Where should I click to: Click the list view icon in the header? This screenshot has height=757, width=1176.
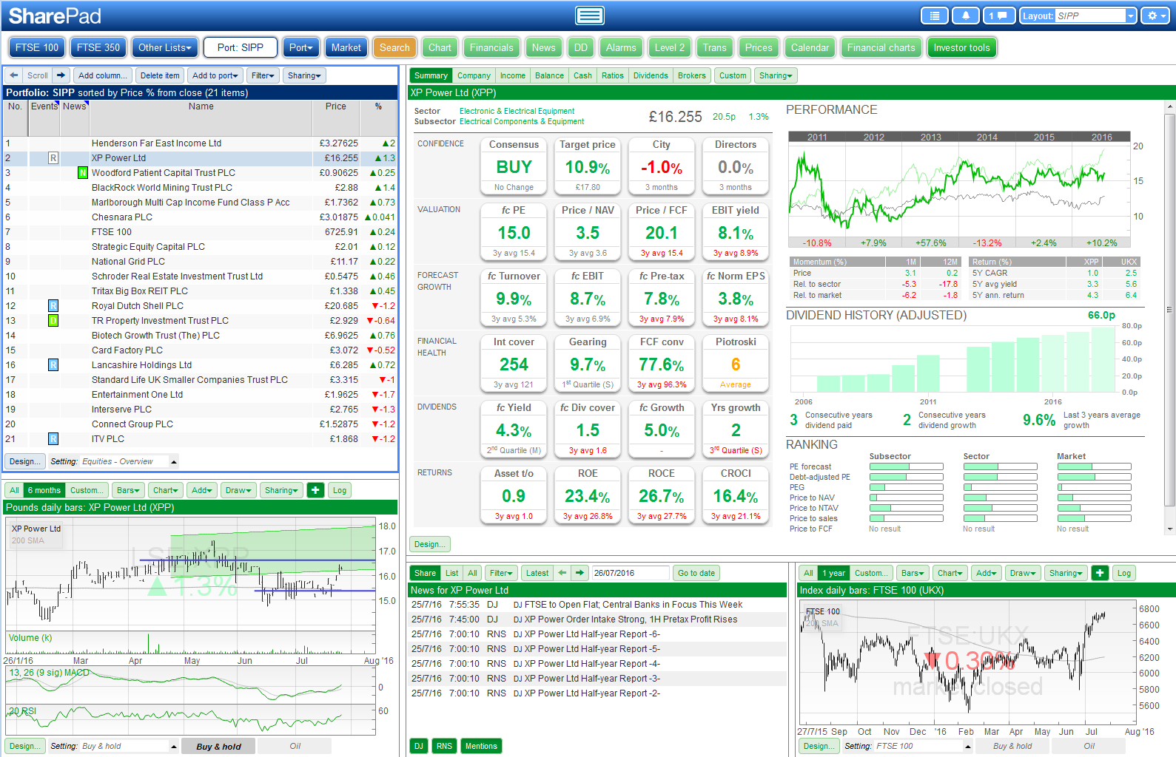(935, 16)
